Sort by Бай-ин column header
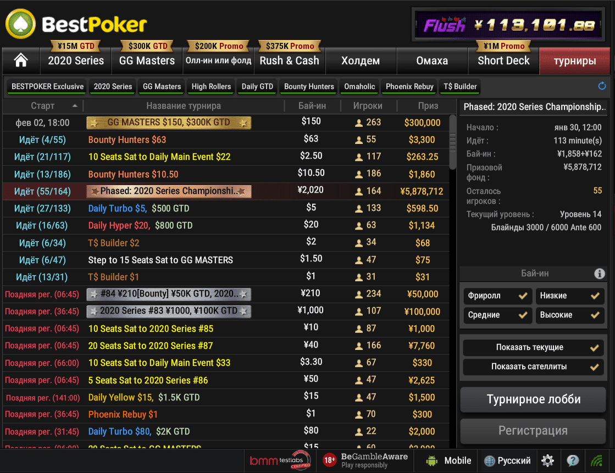The image size is (615, 473). (x=312, y=106)
